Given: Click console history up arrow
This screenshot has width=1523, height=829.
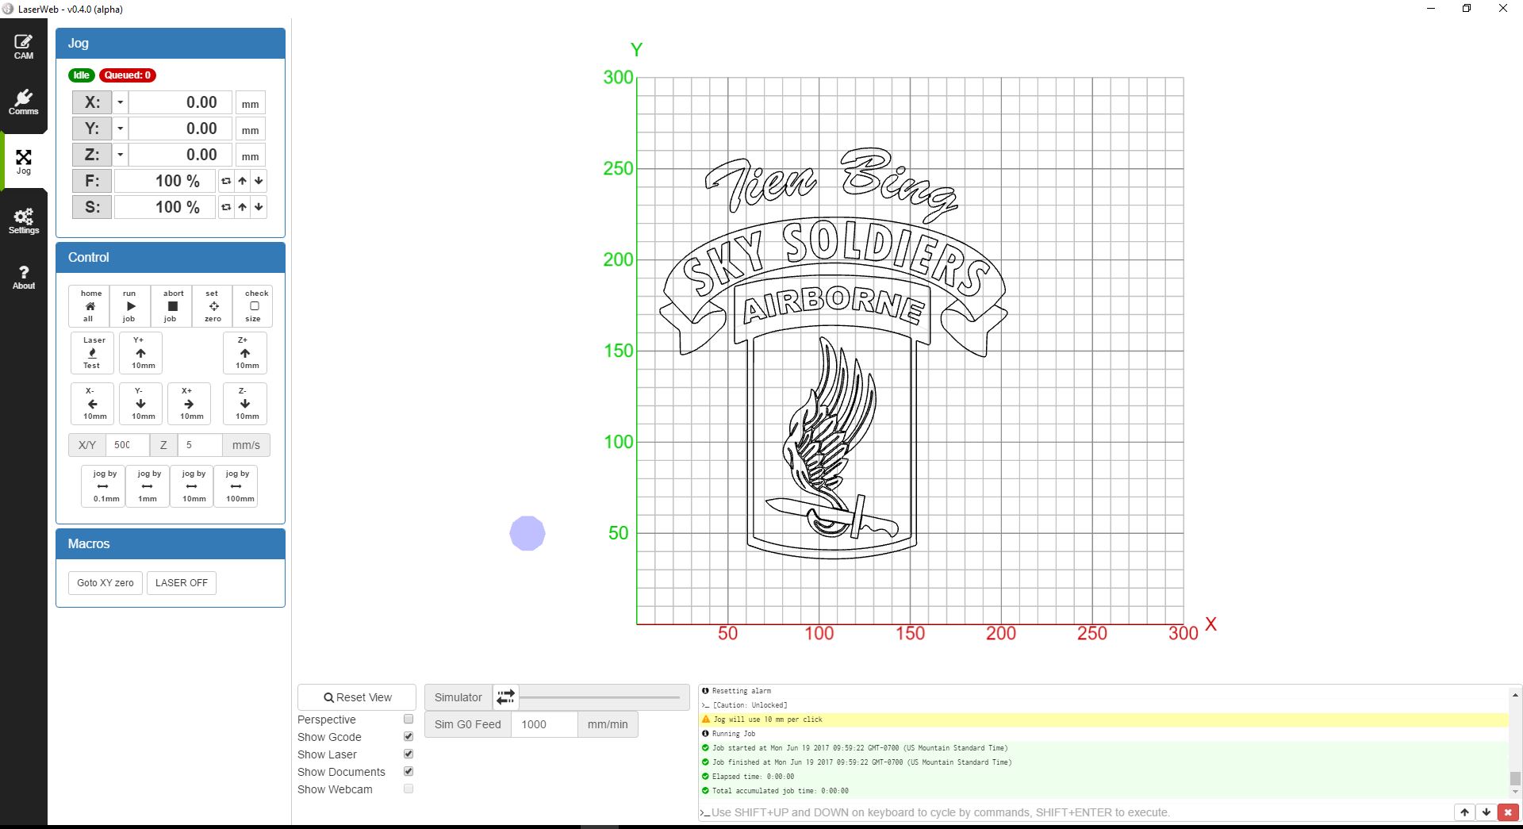Looking at the screenshot, I should click(x=1464, y=812).
